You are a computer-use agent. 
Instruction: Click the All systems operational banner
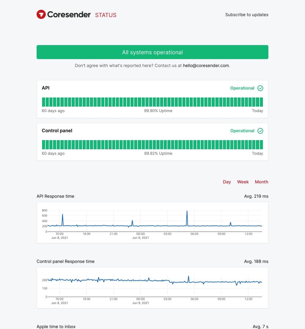tap(152, 52)
